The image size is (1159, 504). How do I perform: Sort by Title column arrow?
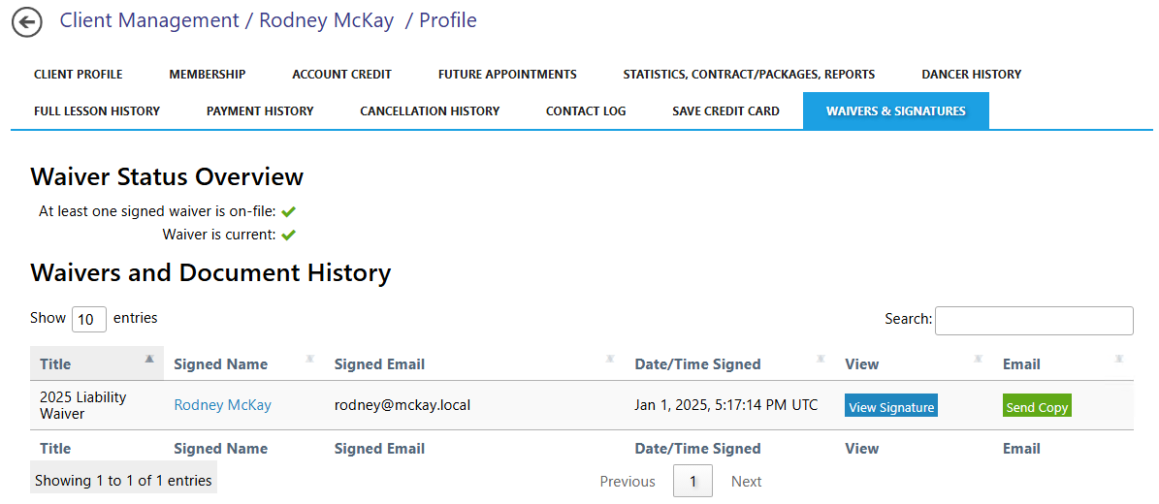point(149,359)
